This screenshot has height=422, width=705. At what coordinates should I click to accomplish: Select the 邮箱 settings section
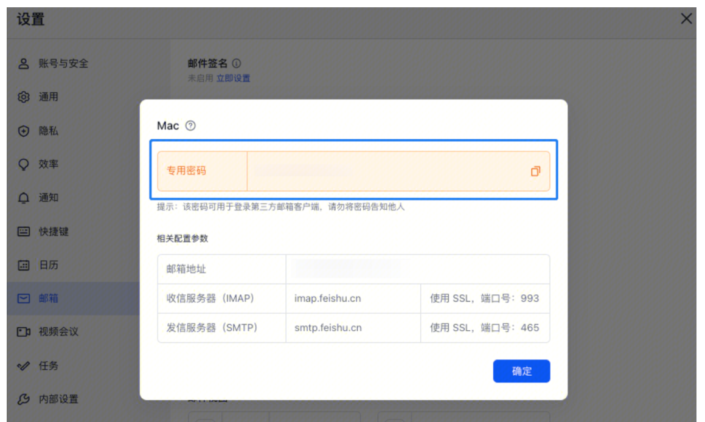coord(73,299)
